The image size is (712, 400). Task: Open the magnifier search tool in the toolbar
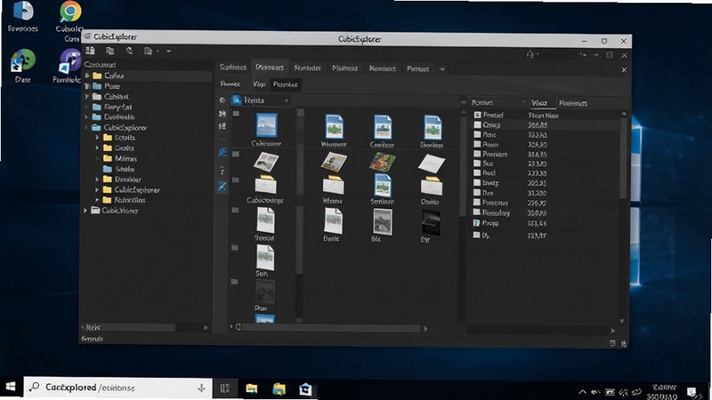point(129,51)
